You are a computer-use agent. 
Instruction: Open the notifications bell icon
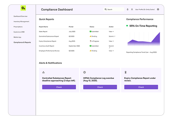[x=127, y=10]
